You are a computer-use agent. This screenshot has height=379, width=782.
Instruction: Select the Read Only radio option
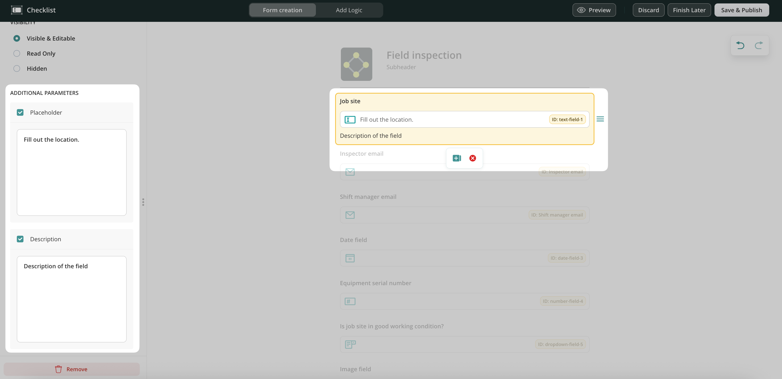click(x=17, y=54)
